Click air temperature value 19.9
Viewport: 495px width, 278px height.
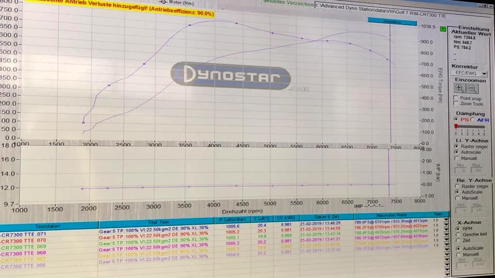(x=262, y=237)
